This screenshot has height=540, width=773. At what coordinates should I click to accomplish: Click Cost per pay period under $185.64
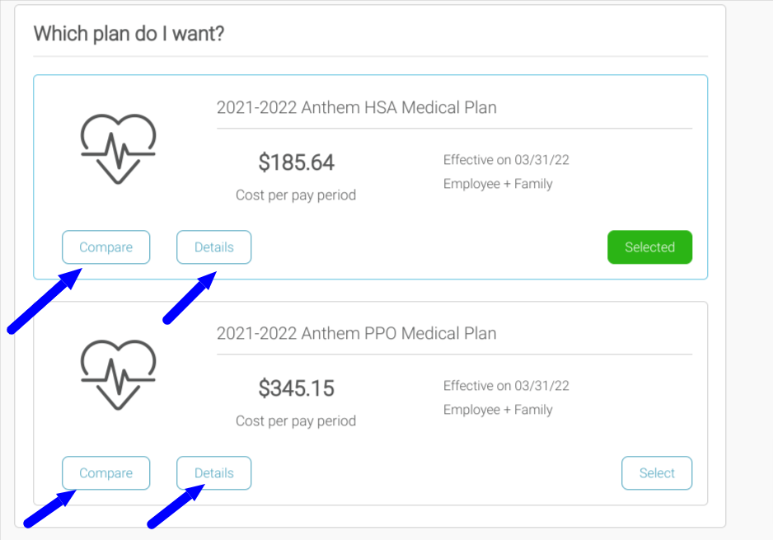coord(296,195)
